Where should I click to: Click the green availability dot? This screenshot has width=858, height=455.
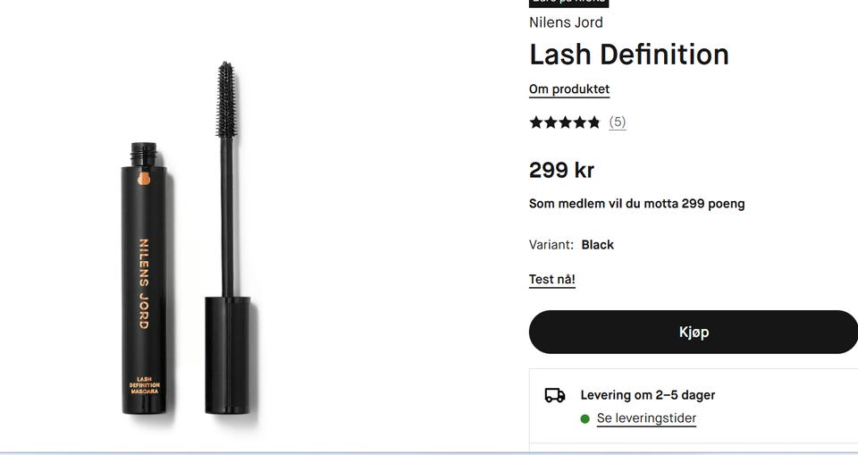585,419
